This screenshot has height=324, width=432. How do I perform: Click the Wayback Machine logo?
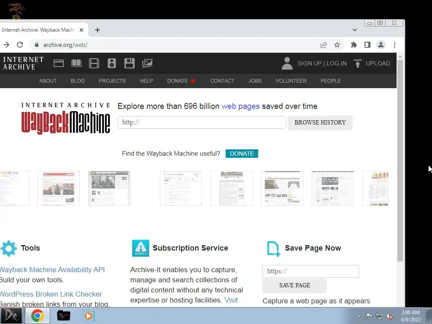click(x=65, y=119)
